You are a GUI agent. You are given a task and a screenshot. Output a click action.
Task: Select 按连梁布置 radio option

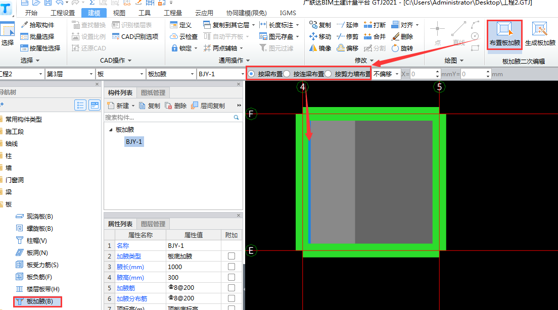287,74
